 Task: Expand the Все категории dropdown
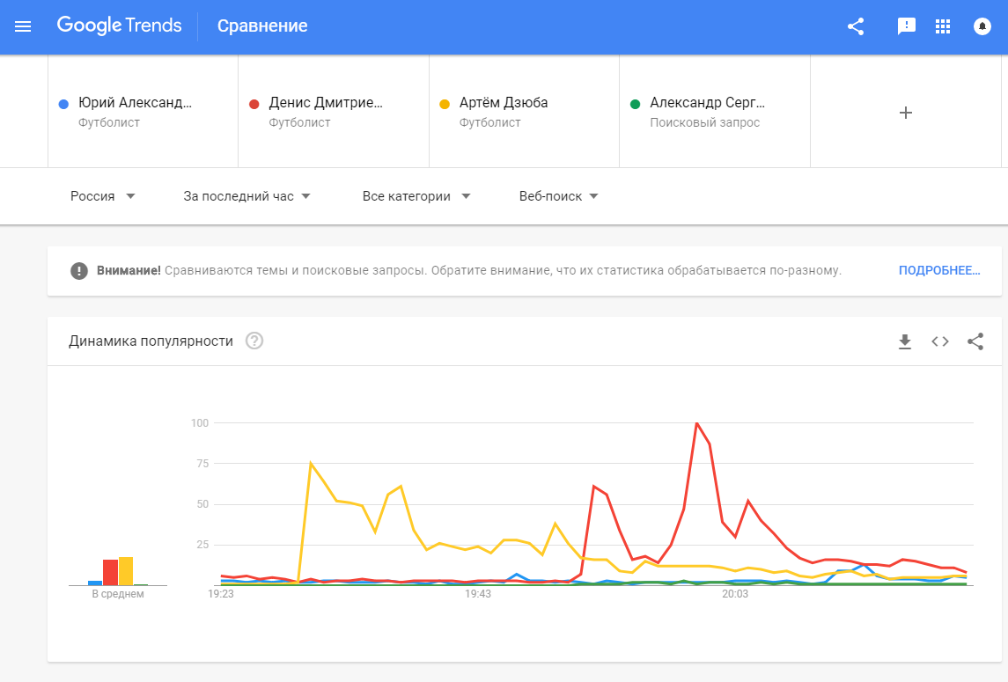point(416,196)
